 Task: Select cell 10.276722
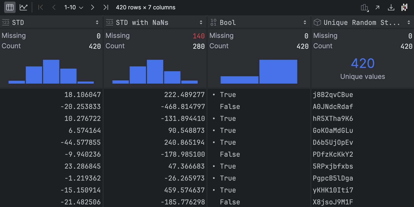pos(51,119)
